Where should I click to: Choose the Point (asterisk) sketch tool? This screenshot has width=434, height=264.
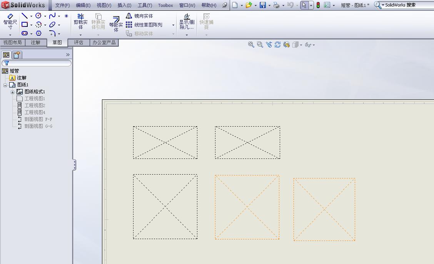click(x=67, y=16)
